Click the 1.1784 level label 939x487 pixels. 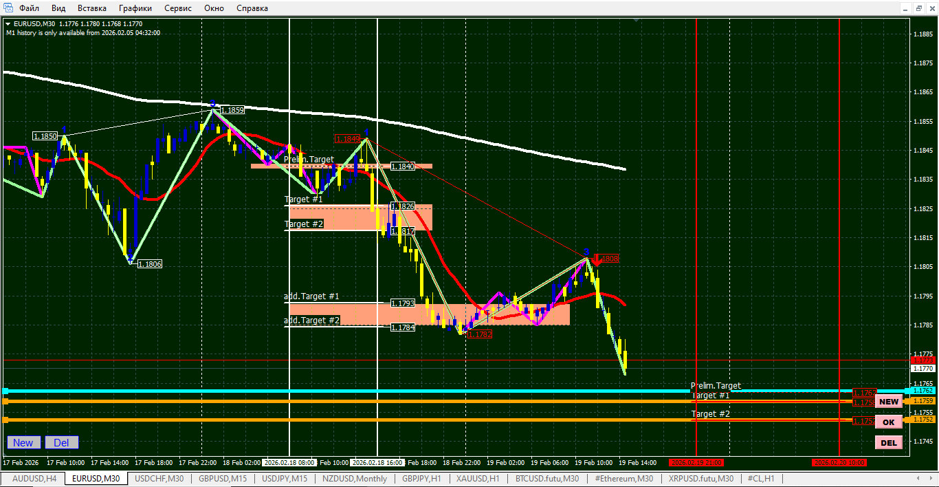[403, 327]
